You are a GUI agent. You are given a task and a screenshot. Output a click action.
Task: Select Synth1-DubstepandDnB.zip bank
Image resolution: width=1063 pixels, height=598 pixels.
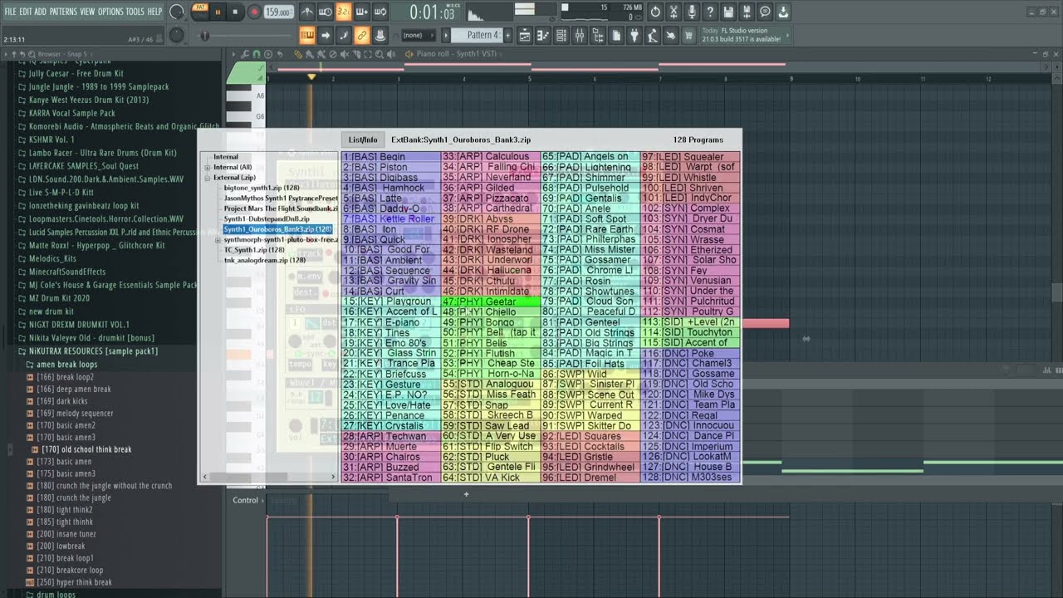click(267, 219)
